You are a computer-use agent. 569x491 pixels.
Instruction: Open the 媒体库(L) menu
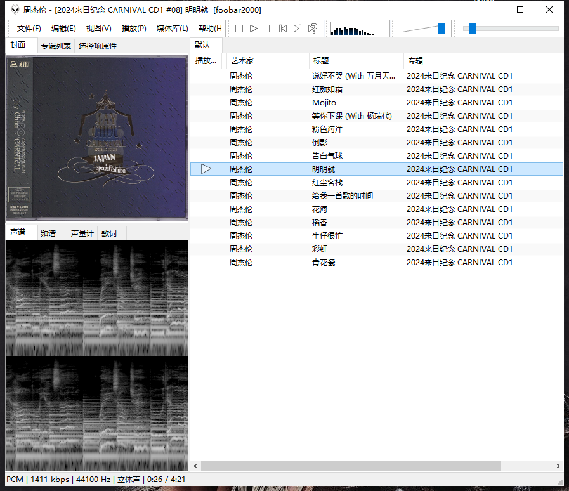pos(172,29)
